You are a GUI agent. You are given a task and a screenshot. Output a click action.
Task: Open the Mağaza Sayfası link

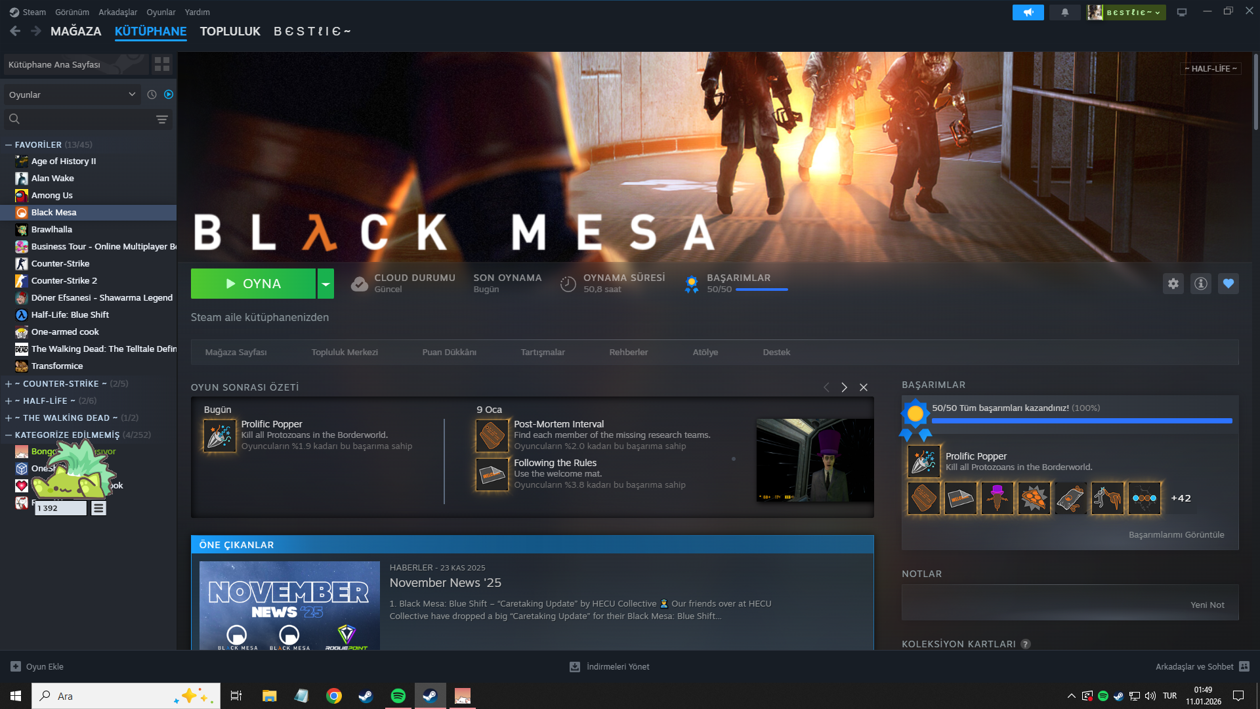tap(236, 353)
